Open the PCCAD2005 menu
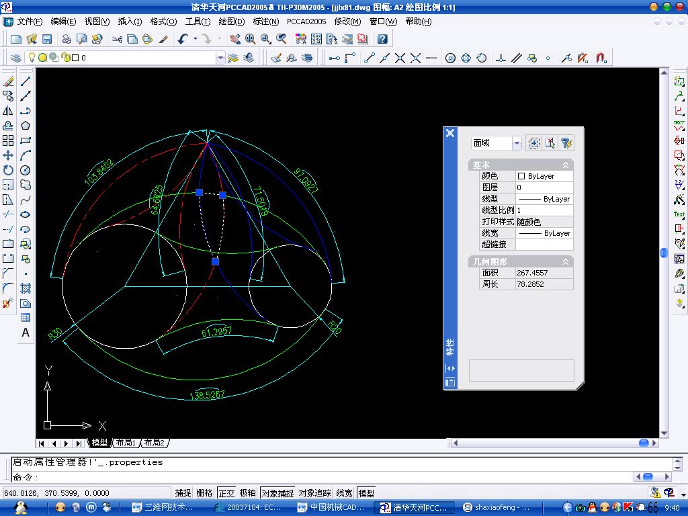The height and width of the screenshot is (516, 688). tap(306, 21)
